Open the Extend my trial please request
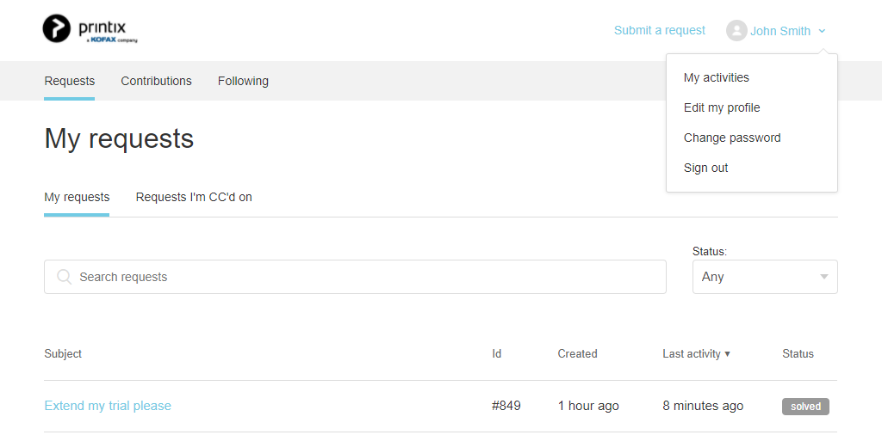This screenshot has width=882, height=441. click(108, 406)
